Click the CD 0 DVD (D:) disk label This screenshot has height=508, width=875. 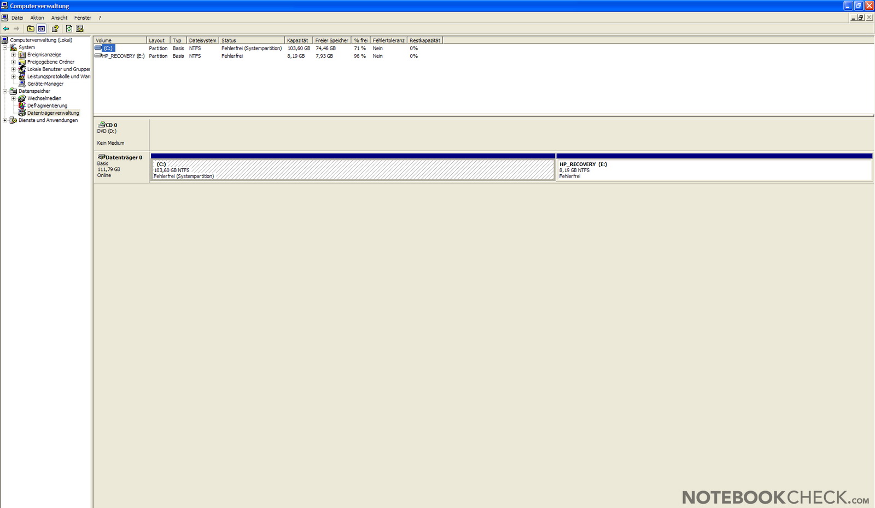coord(121,134)
